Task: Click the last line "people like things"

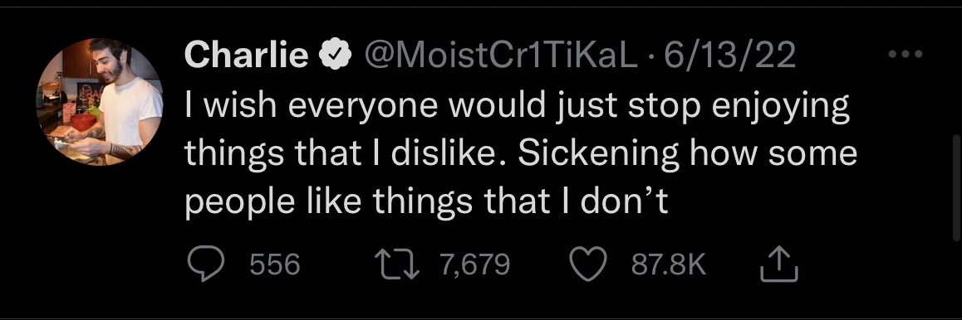Action: coord(426,203)
